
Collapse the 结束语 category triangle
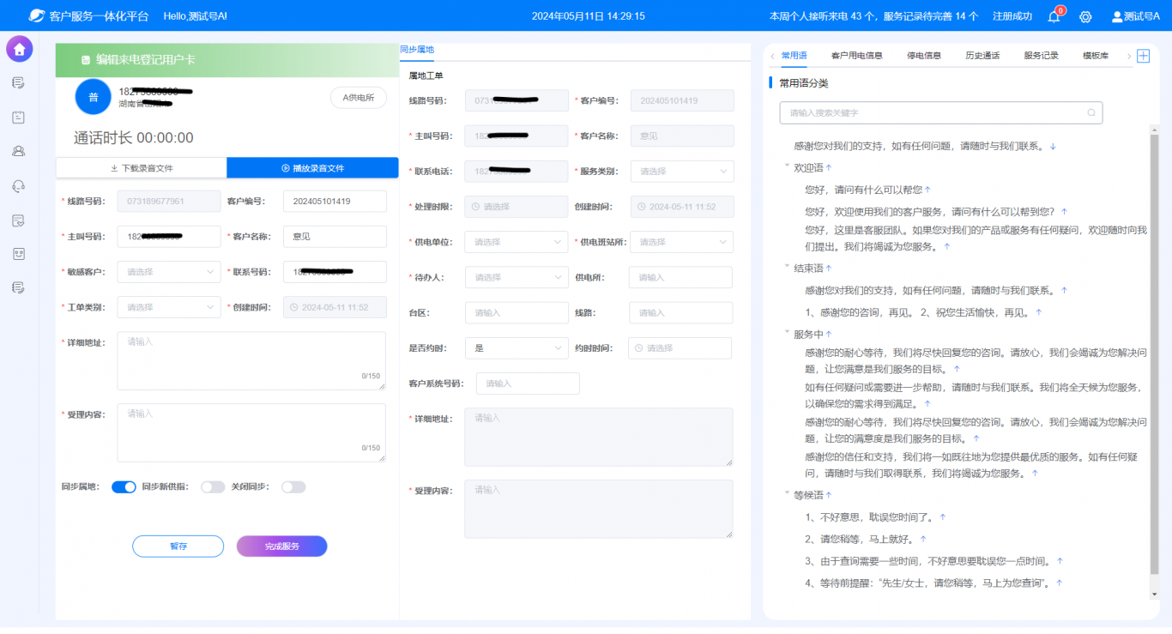coord(787,268)
